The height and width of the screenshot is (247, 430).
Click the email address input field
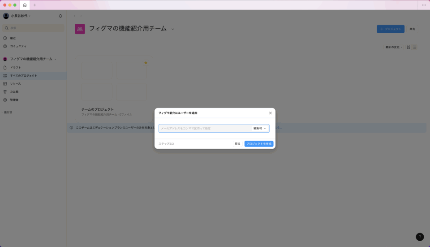204,128
